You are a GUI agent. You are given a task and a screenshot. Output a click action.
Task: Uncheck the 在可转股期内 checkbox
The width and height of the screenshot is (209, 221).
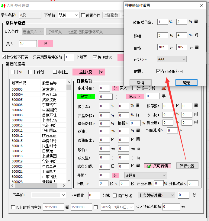(x=158, y=71)
